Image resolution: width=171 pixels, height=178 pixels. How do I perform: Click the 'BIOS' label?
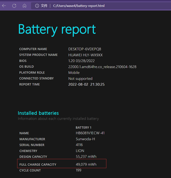(23, 61)
